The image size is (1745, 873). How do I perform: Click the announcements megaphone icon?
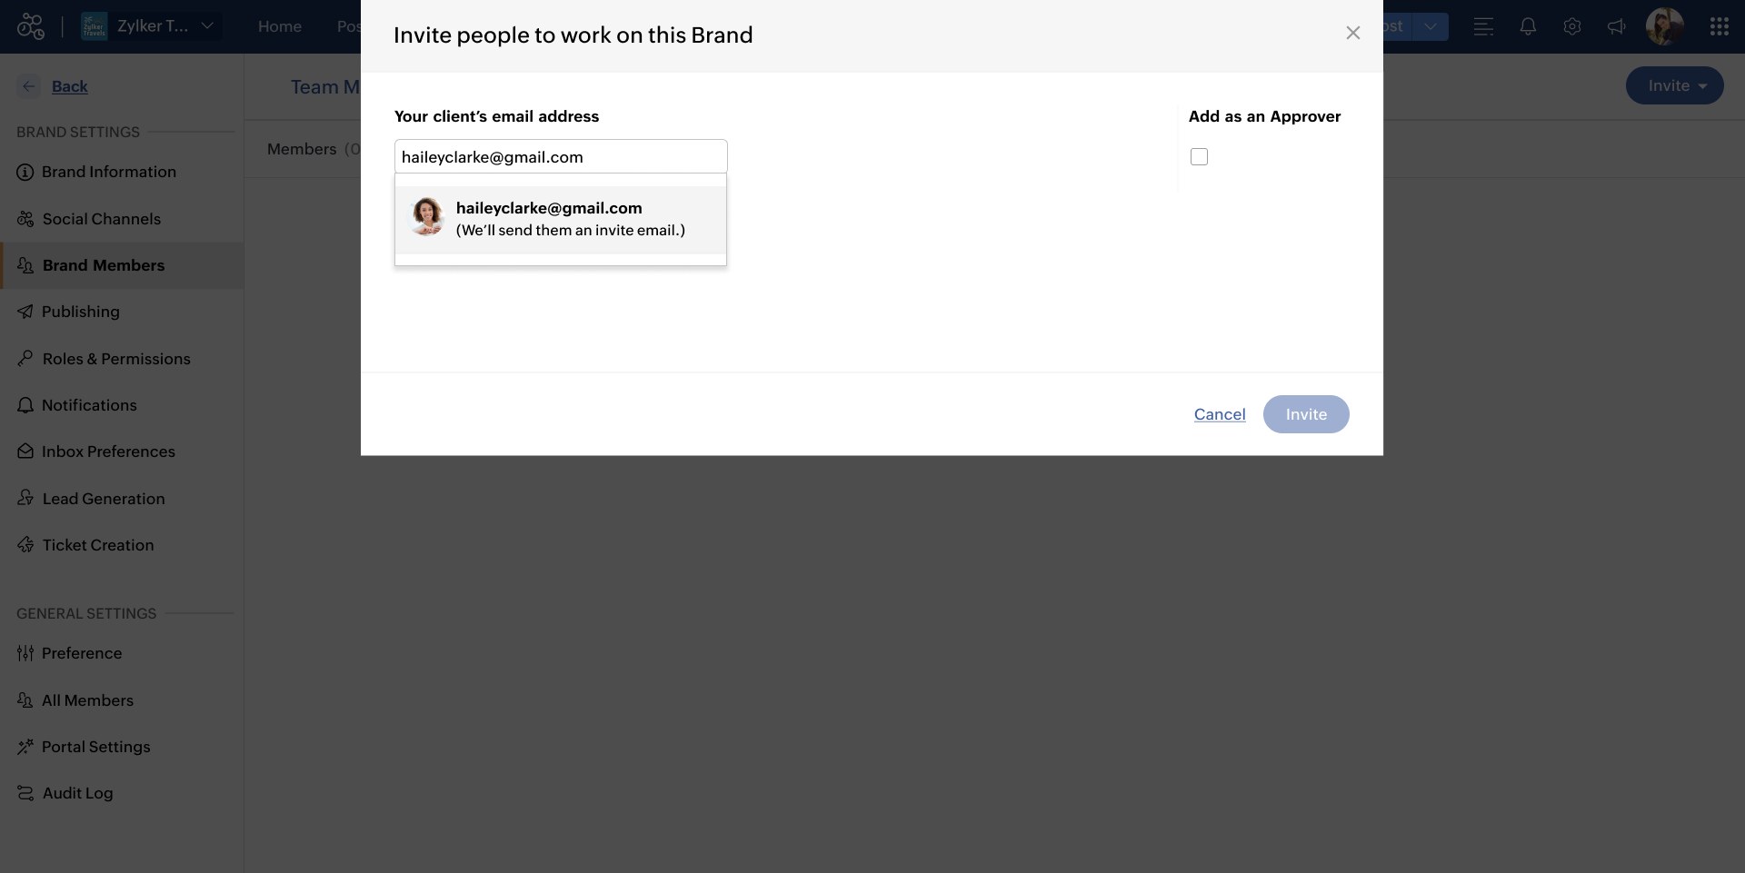click(x=1616, y=26)
